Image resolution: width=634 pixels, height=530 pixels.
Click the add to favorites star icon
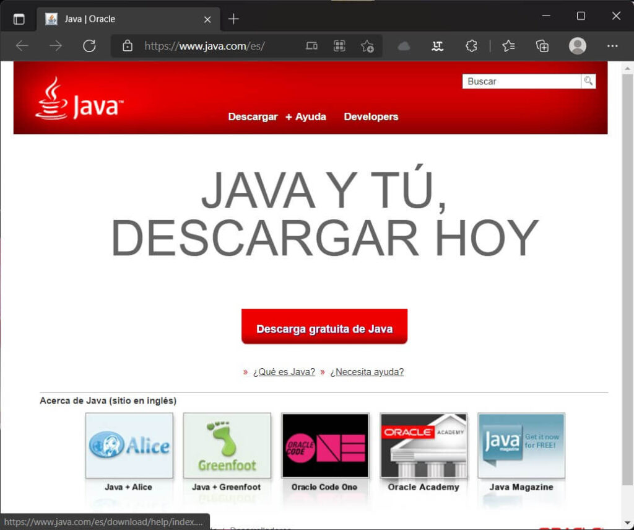(367, 46)
